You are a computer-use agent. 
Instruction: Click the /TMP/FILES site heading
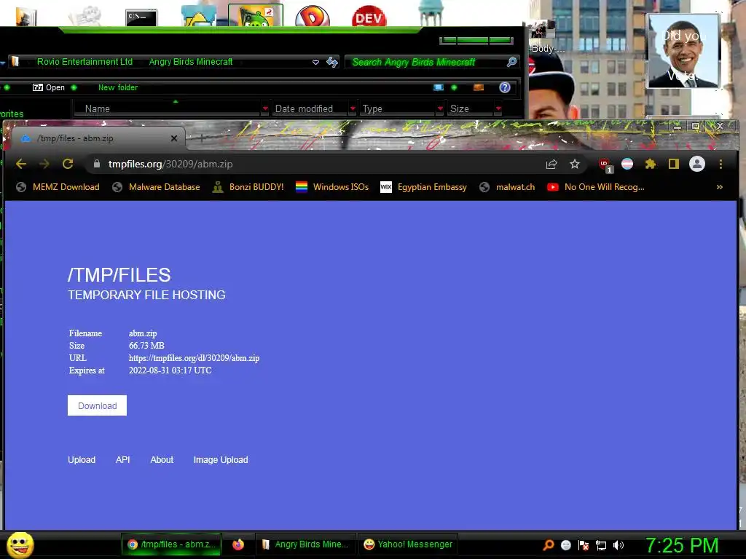[119, 275]
